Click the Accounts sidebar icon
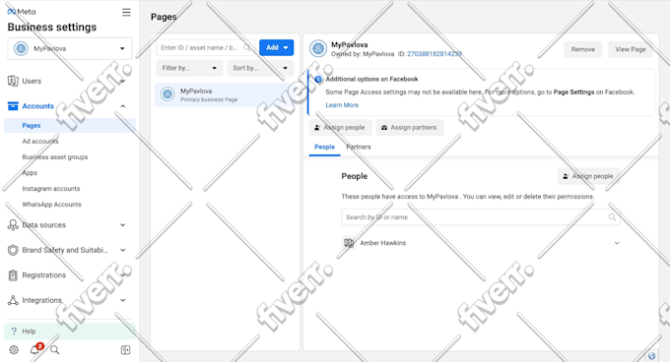This screenshot has width=670, height=362. (13, 106)
